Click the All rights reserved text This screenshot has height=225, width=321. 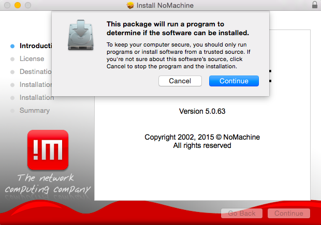pyautogui.click(x=202, y=145)
